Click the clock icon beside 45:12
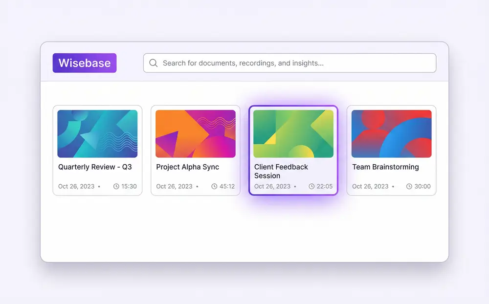Image resolution: width=489 pixels, height=304 pixels. click(214, 186)
